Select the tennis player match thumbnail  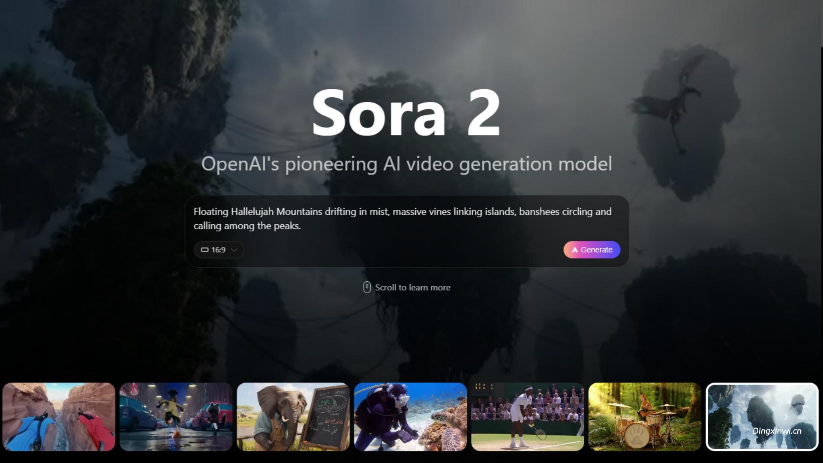point(527,417)
